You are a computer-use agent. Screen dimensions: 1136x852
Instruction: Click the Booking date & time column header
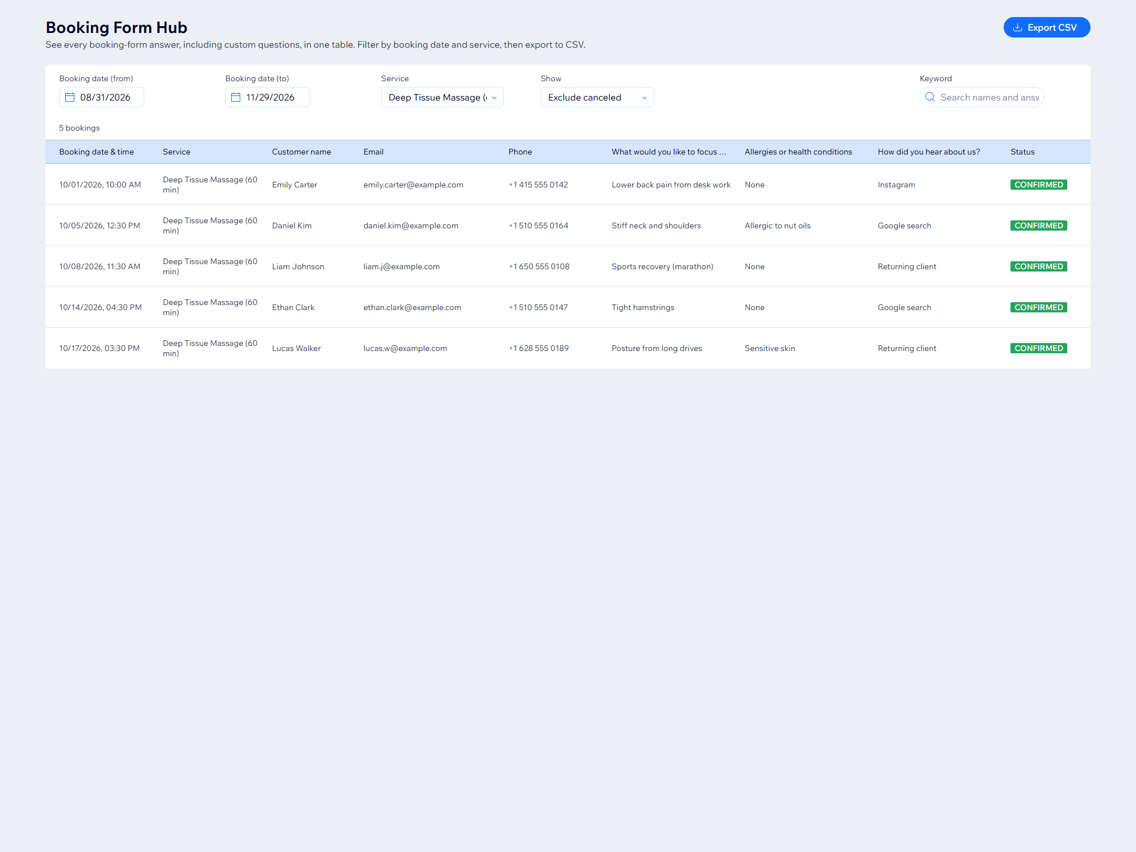[x=97, y=152]
